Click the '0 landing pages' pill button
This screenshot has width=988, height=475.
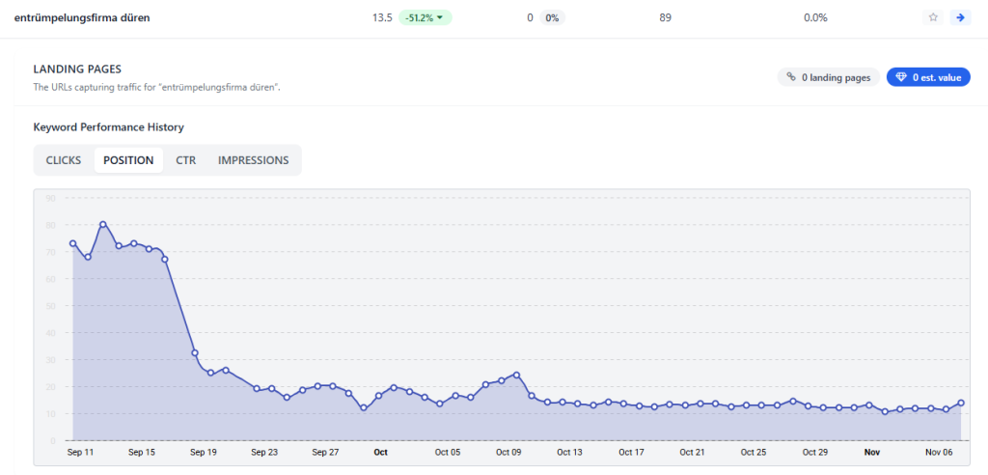pos(828,77)
